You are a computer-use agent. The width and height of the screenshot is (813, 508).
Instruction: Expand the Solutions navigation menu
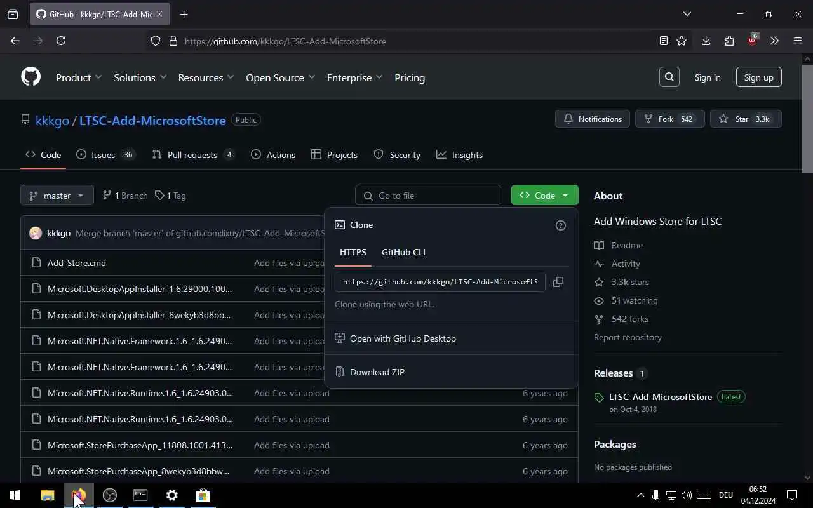pyautogui.click(x=140, y=77)
